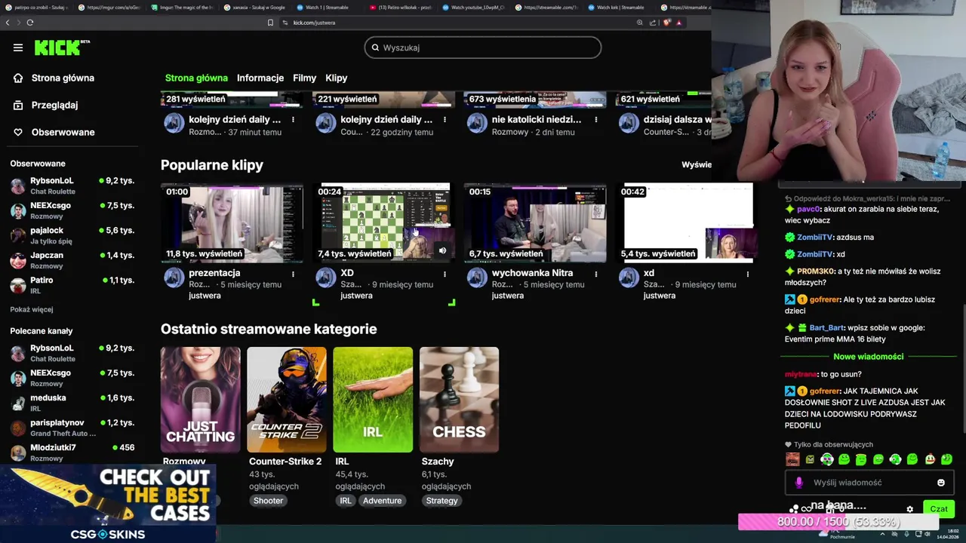Select the Strona główna channel tab
This screenshot has height=543, width=966.
coord(196,78)
